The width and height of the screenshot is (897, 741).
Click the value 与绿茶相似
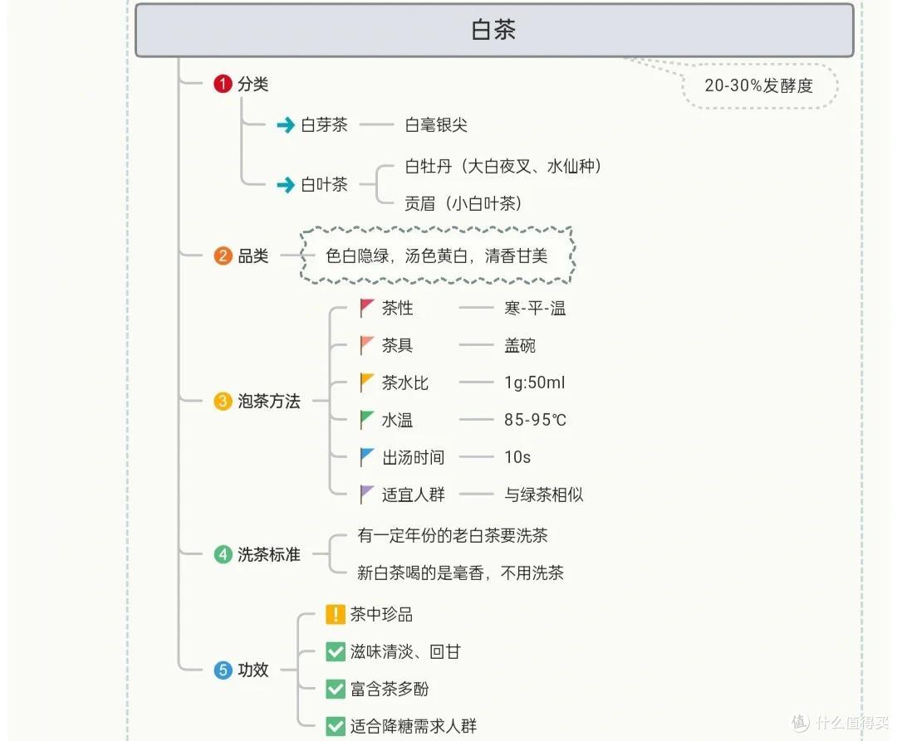click(x=543, y=495)
